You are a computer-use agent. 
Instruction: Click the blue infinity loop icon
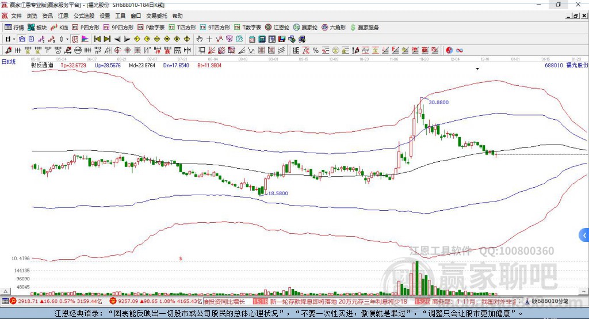click(460, 51)
